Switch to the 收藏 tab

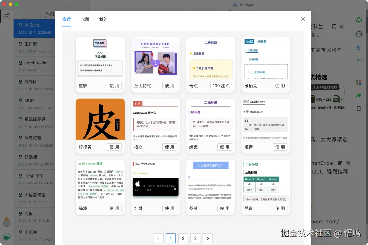(85, 19)
